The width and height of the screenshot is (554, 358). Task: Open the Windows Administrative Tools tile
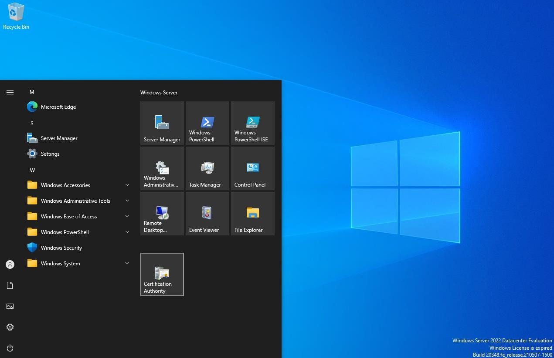tap(162, 168)
